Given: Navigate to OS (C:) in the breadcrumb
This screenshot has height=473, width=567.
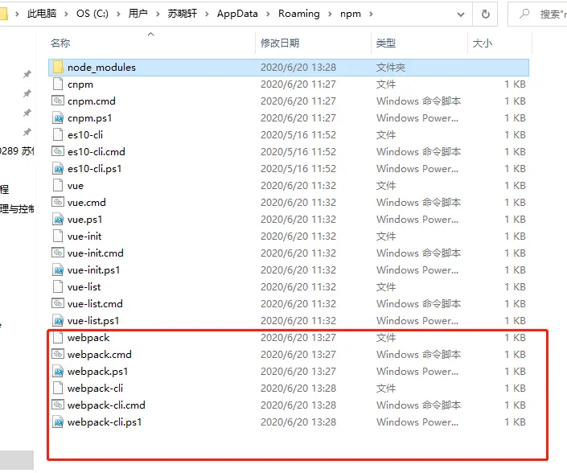Looking at the screenshot, I should 92,14.
